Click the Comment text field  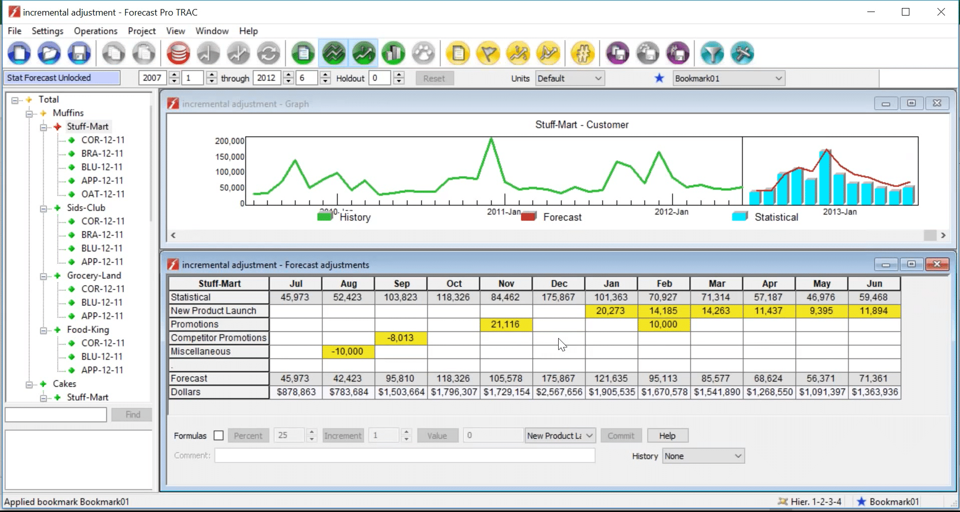[404, 455]
